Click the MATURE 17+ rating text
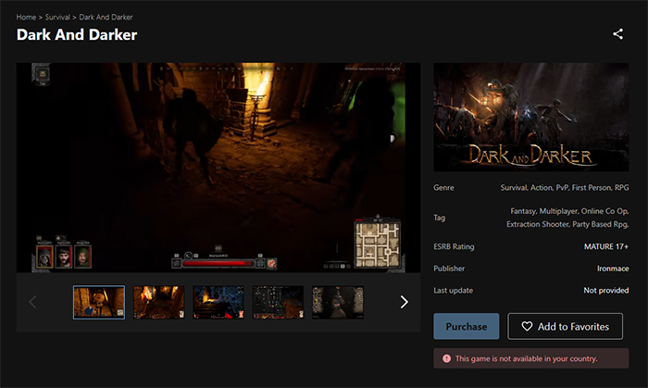This screenshot has width=648, height=388. (606, 246)
